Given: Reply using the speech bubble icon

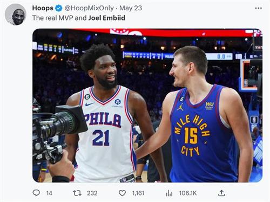Looking at the screenshot, I should 36,193.
